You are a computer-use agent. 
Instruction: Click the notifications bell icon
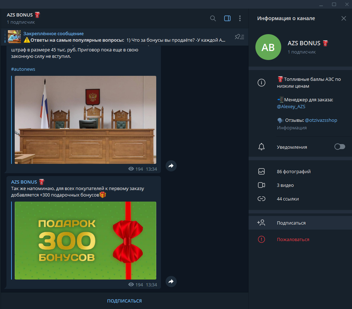[x=261, y=147]
